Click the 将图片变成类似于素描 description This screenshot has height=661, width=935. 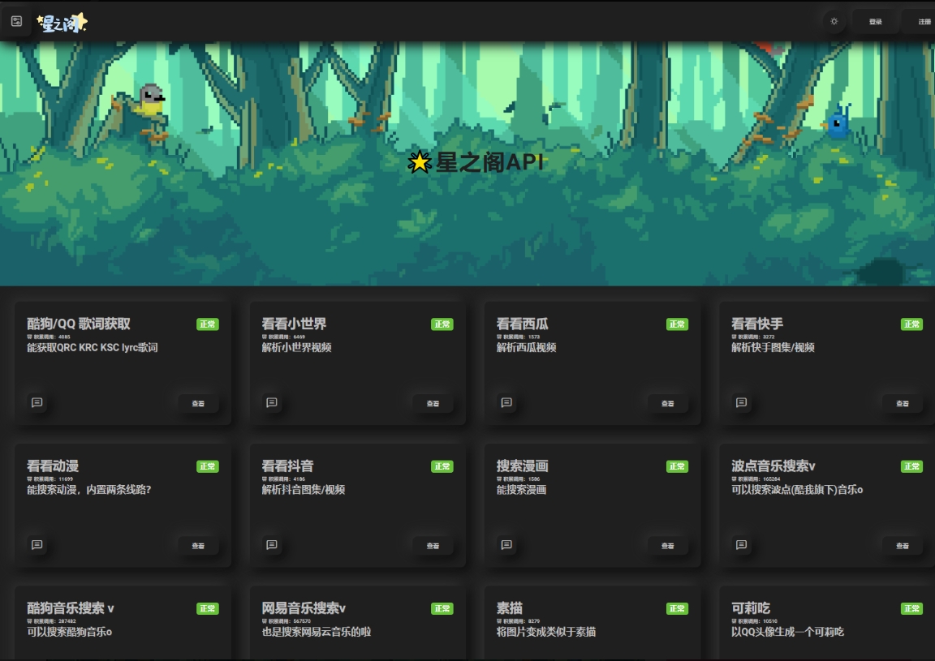coord(546,632)
